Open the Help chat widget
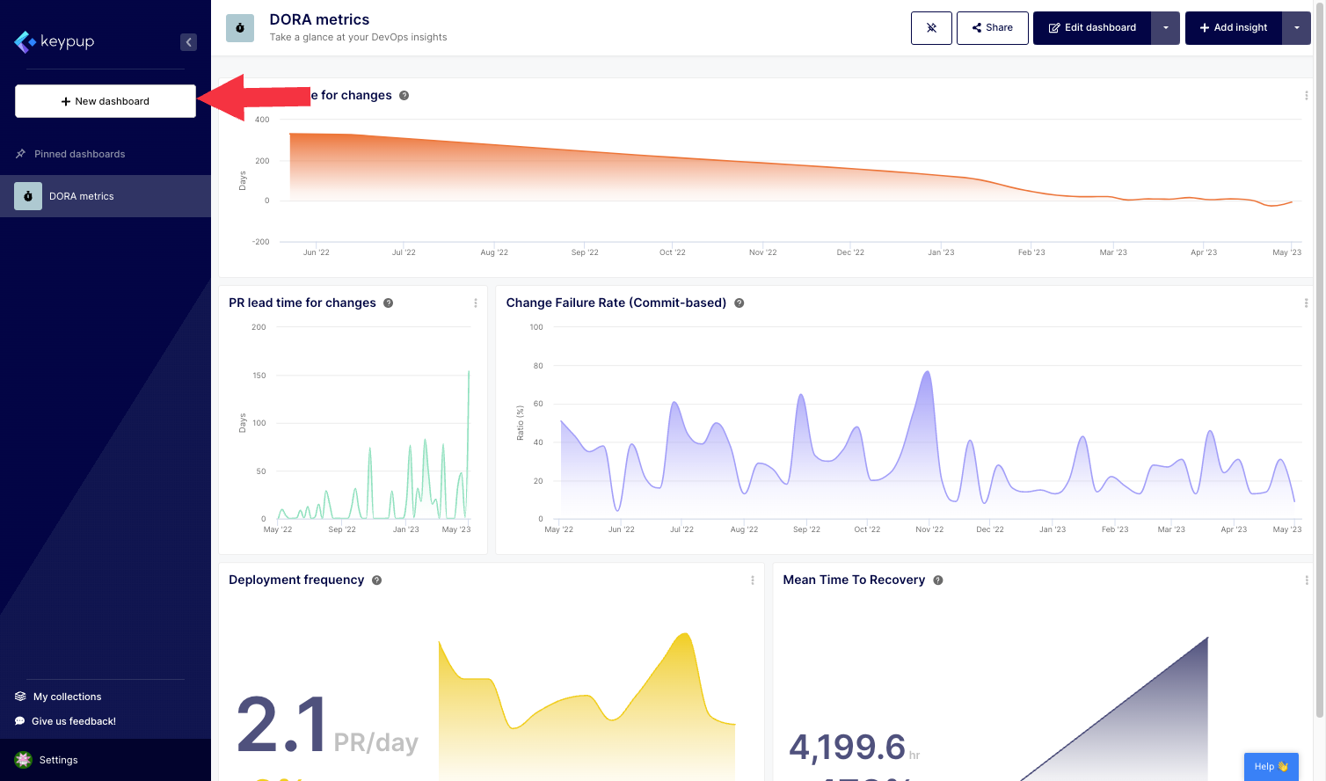The height and width of the screenshot is (781, 1326). coord(1271,766)
